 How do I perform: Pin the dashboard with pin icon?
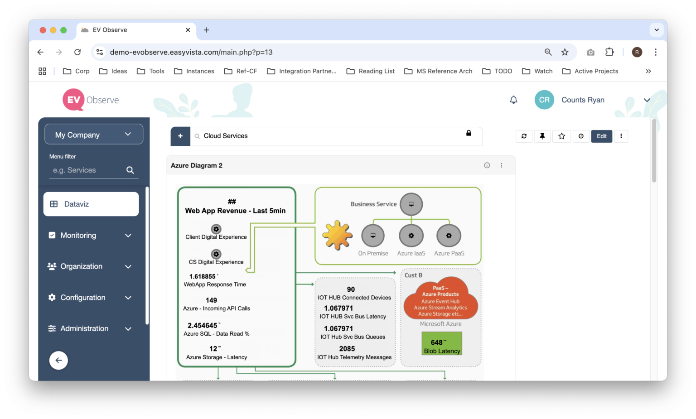tap(542, 136)
